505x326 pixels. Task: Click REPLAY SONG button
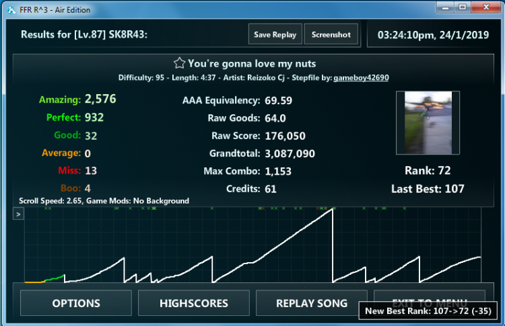312,303
